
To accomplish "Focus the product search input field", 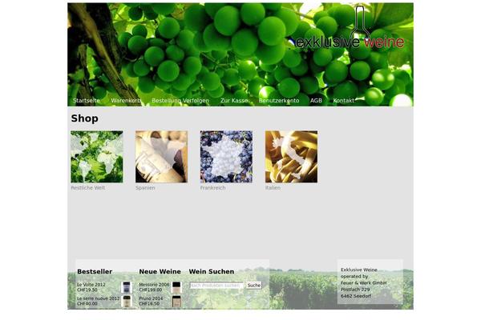I will (x=217, y=285).
